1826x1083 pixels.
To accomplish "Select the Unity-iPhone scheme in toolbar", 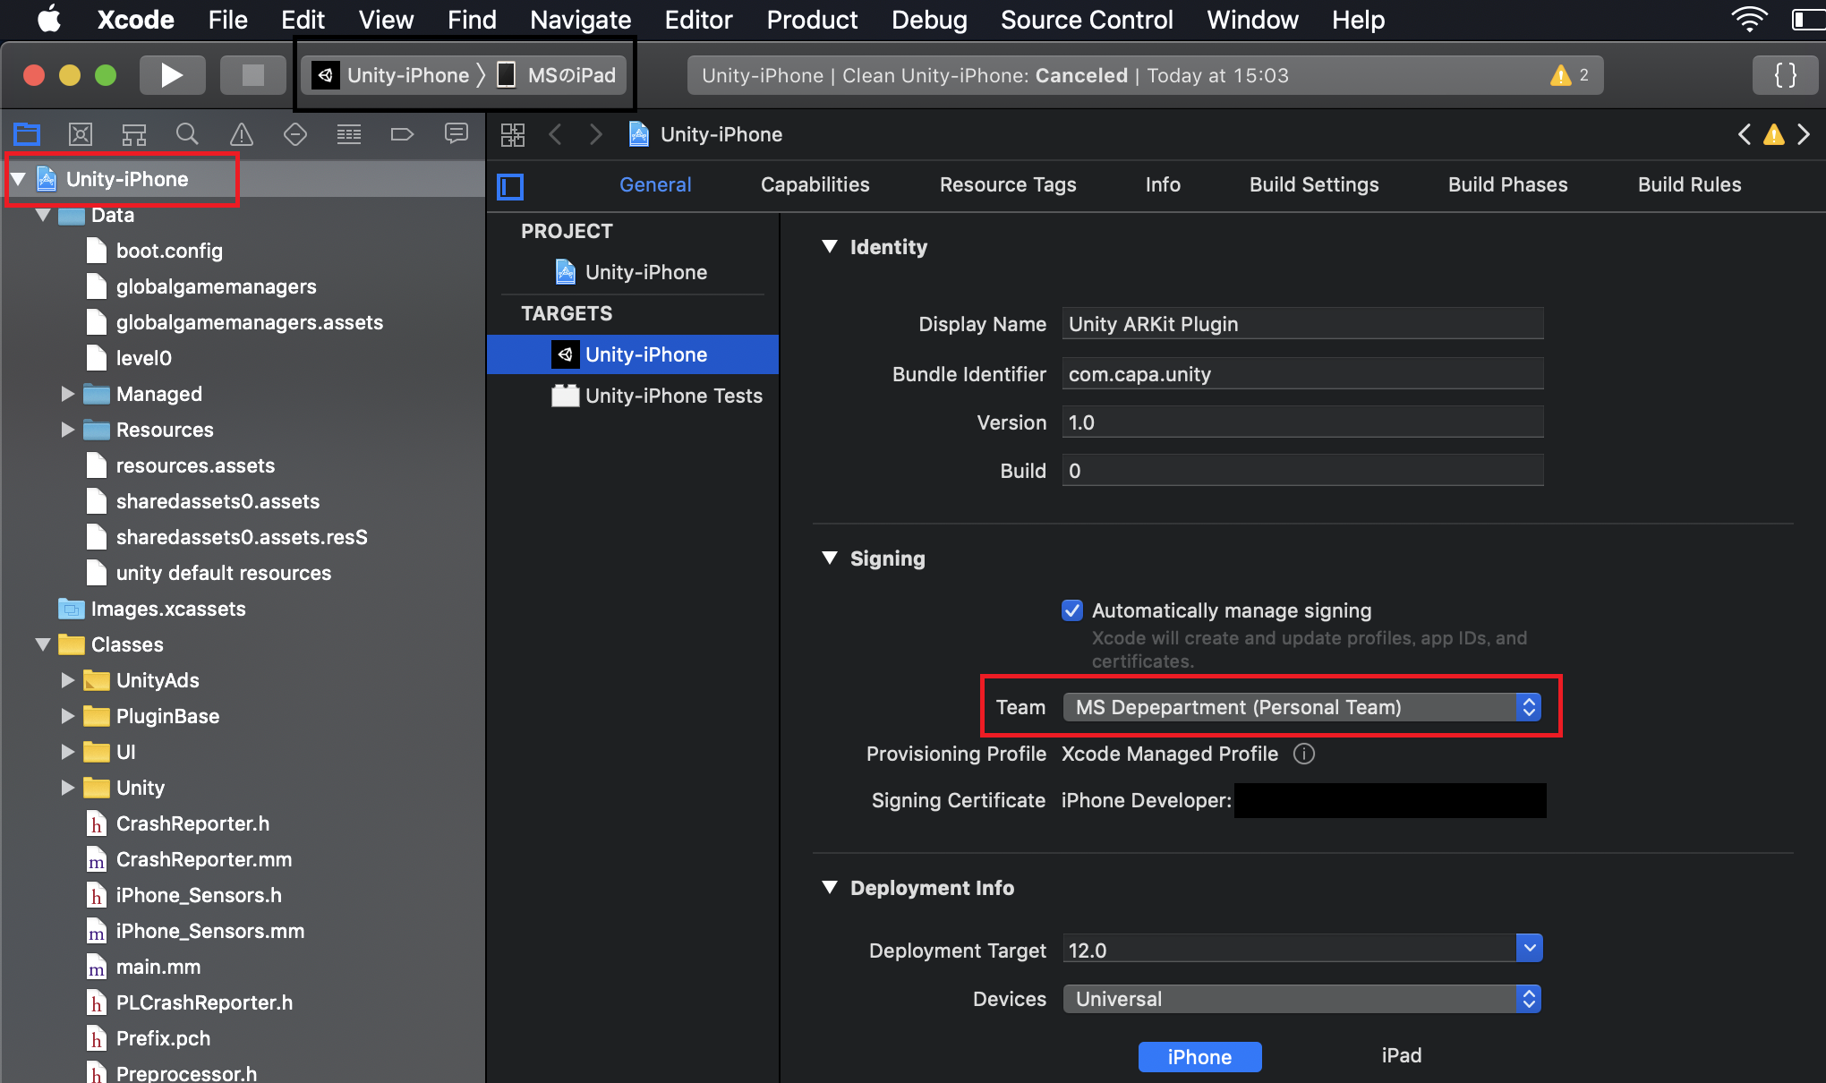I will click(x=391, y=75).
